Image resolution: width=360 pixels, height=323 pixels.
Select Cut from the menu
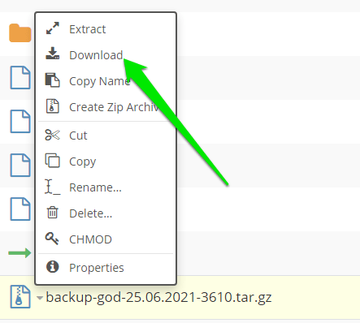(x=106, y=136)
